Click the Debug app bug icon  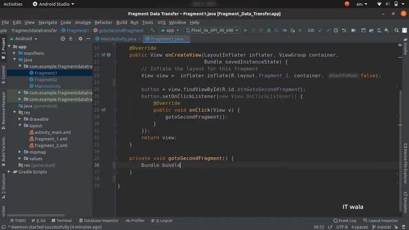pyautogui.click(x=268, y=31)
